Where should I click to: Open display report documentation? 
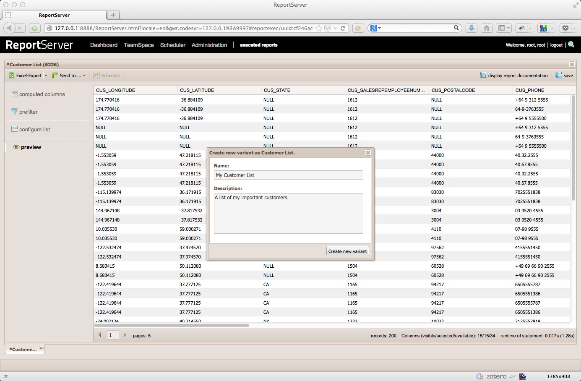tap(514, 76)
